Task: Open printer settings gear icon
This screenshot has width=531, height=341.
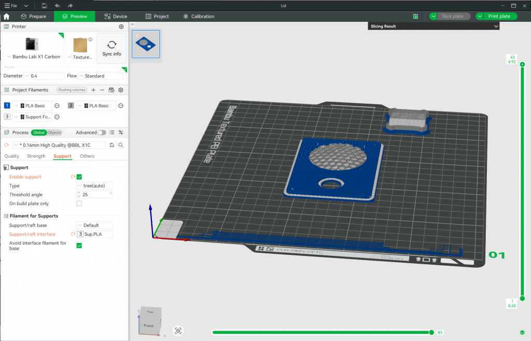Action: [121, 26]
